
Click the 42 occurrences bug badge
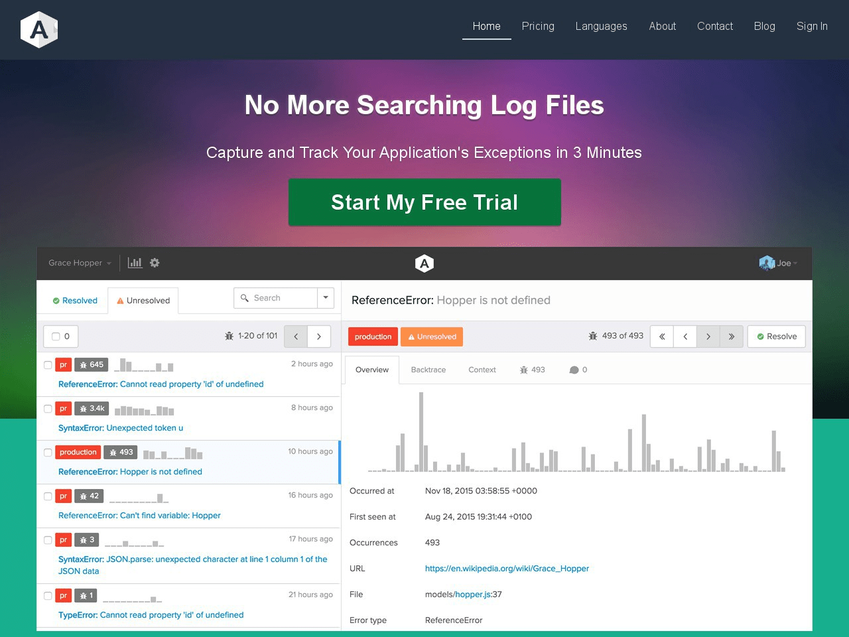click(x=89, y=496)
